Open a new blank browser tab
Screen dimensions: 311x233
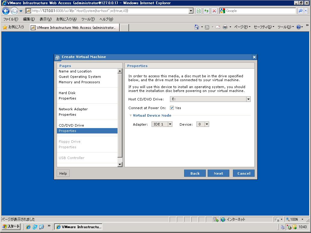pos(124,28)
